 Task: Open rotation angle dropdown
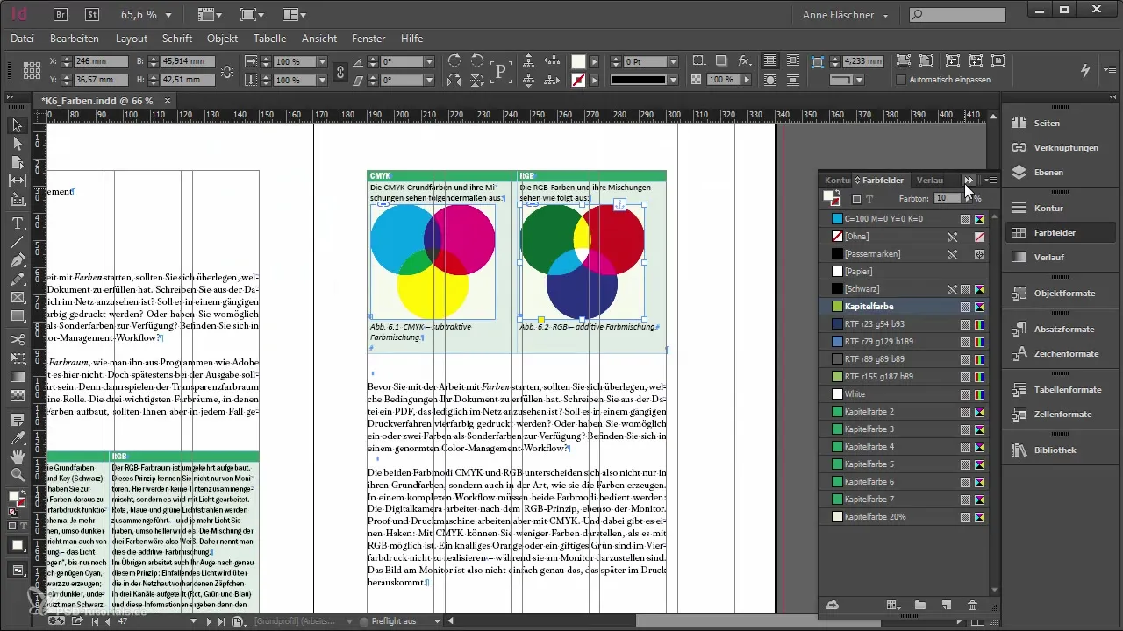(x=429, y=61)
